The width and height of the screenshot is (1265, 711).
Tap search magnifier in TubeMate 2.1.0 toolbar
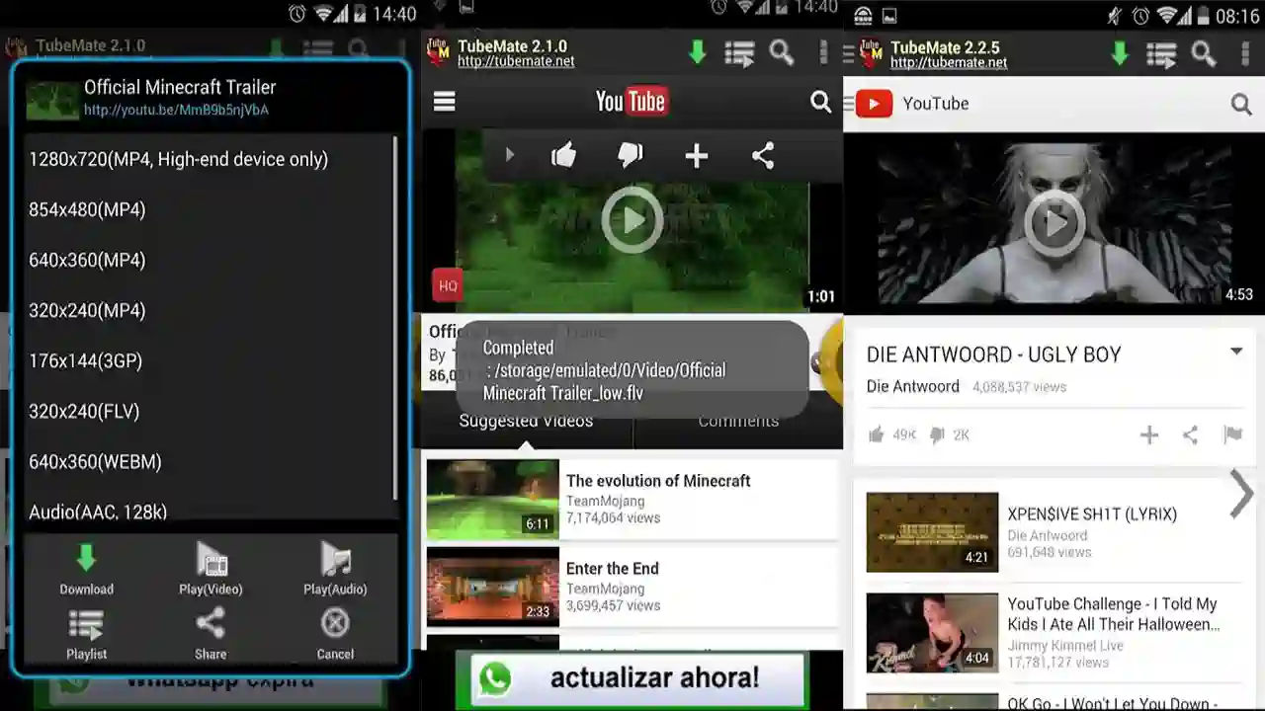pos(781,53)
